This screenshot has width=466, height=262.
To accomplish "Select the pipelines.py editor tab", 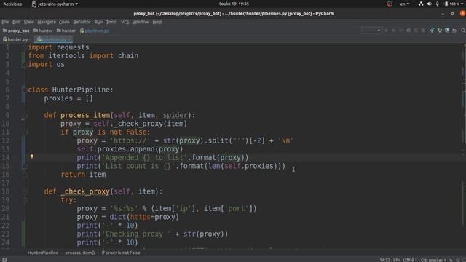I will pyautogui.click(x=53, y=39).
